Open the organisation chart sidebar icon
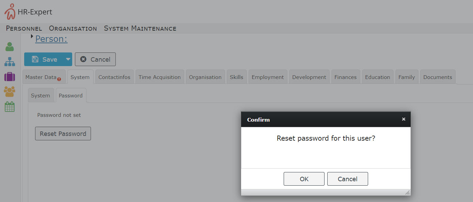473x202 pixels. (10, 62)
